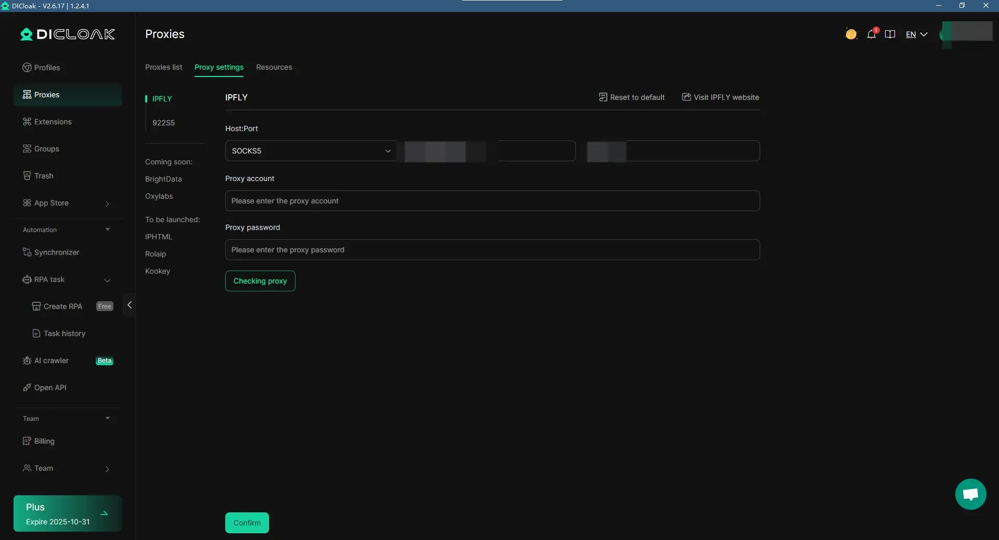Image resolution: width=999 pixels, height=540 pixels.
Task: Open the proxy protocol SOCKS5 dropdown
Action: pyautogui.click(x=311, y=151)
